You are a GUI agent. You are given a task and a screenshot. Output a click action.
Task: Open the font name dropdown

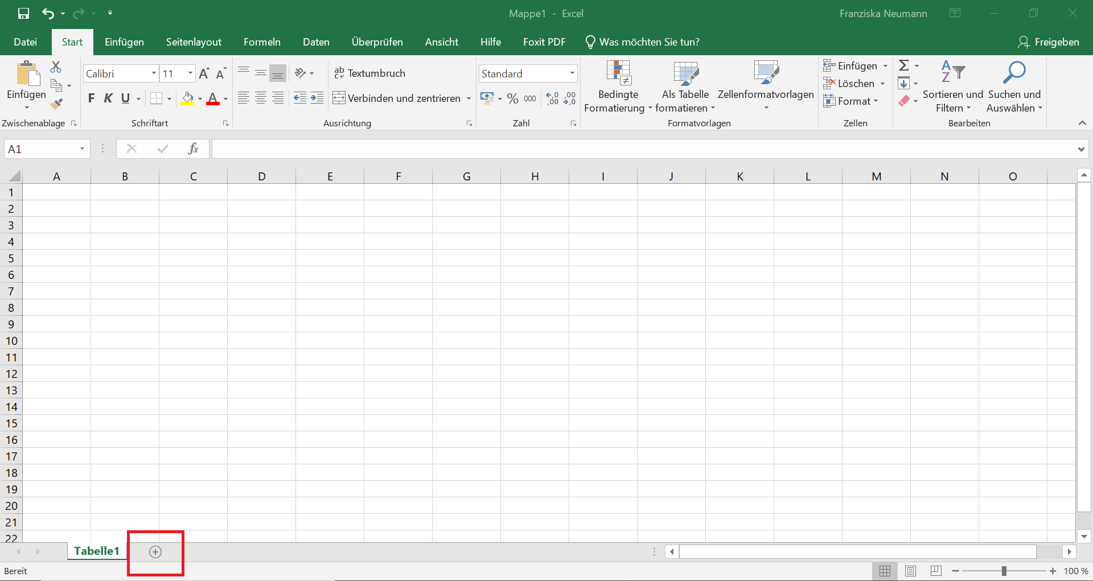coord(153,73)
